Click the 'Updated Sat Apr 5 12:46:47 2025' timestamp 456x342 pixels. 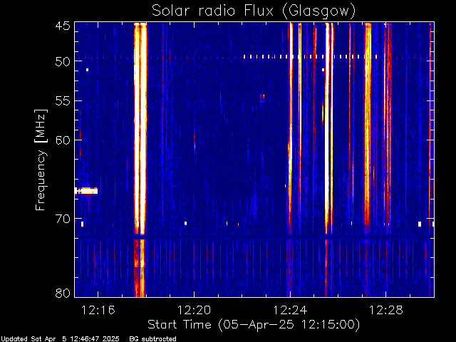pyautogui.click(x=60, y=339)
